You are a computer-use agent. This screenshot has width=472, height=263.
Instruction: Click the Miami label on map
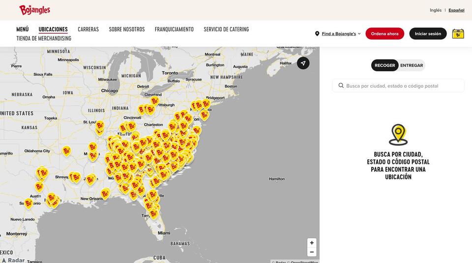click(164, 233)
